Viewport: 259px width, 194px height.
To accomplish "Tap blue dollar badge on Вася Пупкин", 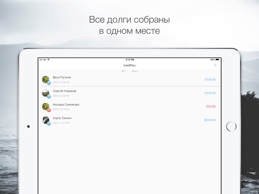I will [x=49, y=83].
